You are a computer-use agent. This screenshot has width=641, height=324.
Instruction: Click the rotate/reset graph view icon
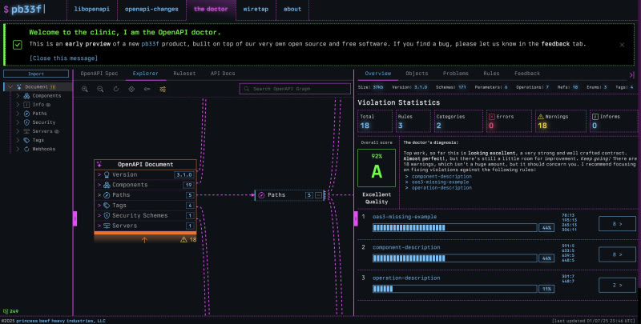pos(116,89)
